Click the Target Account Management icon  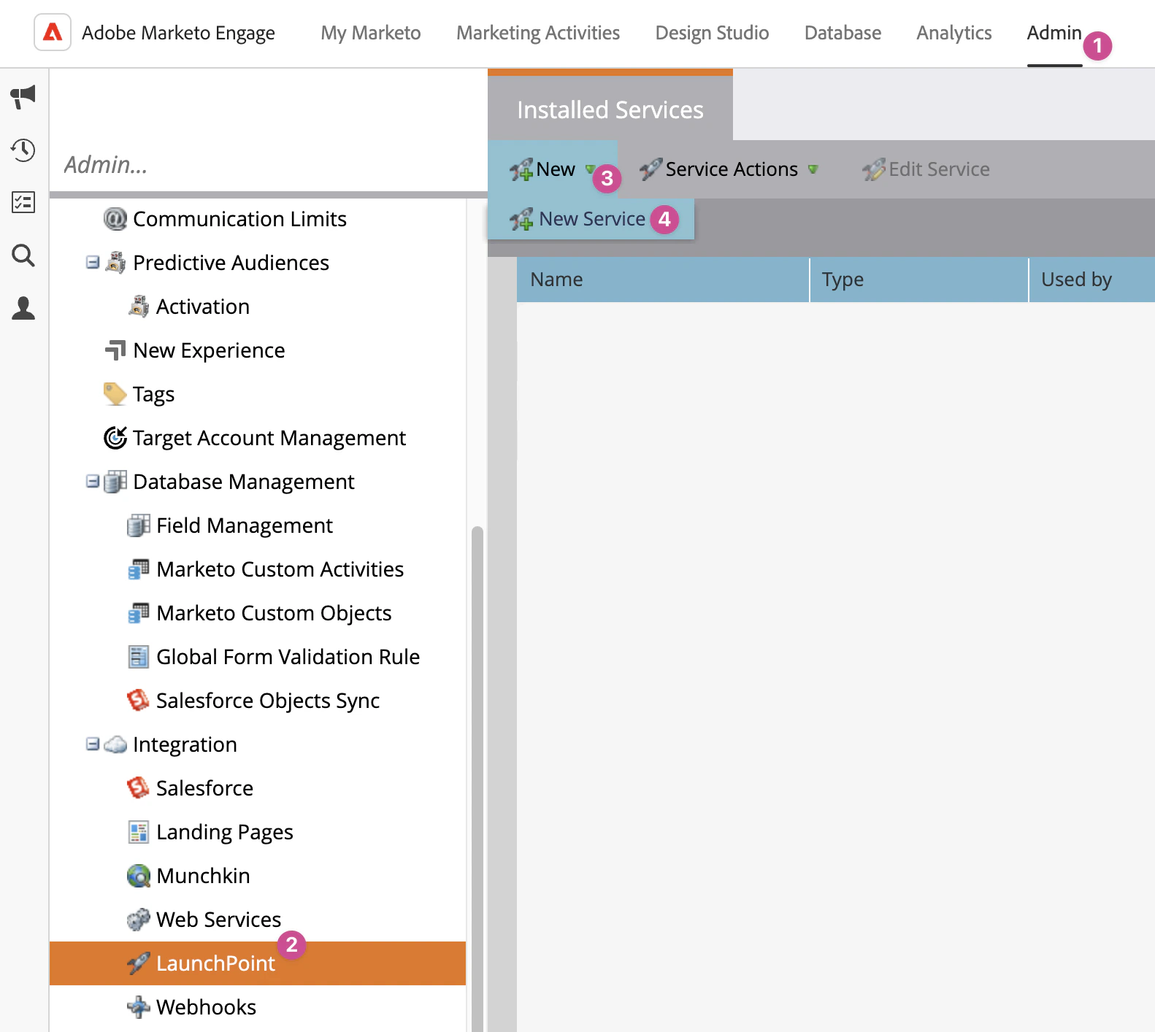tap(115, 437)
